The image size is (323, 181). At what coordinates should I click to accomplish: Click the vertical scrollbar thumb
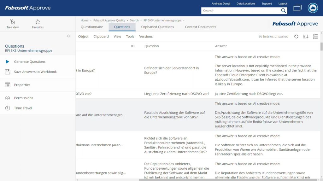click(x=321, y=46)
